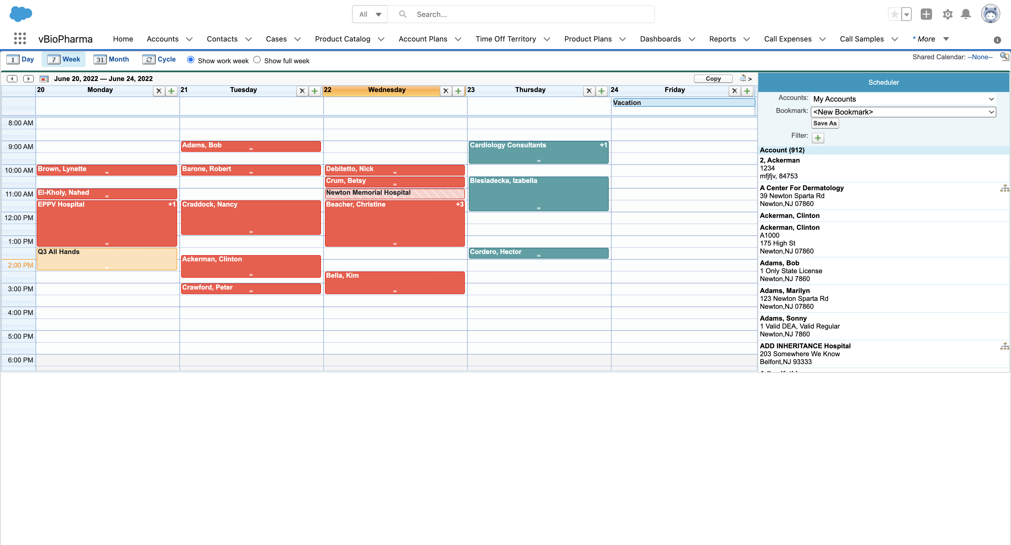
Task: Add a Filter plus icon in Scheduler
Action: pyautogui.click(x=818, y=138)
